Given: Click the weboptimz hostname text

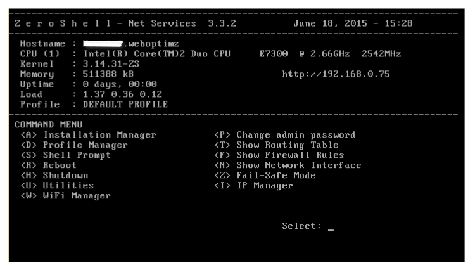Looking at the screenshot, I should coord(154,44).
